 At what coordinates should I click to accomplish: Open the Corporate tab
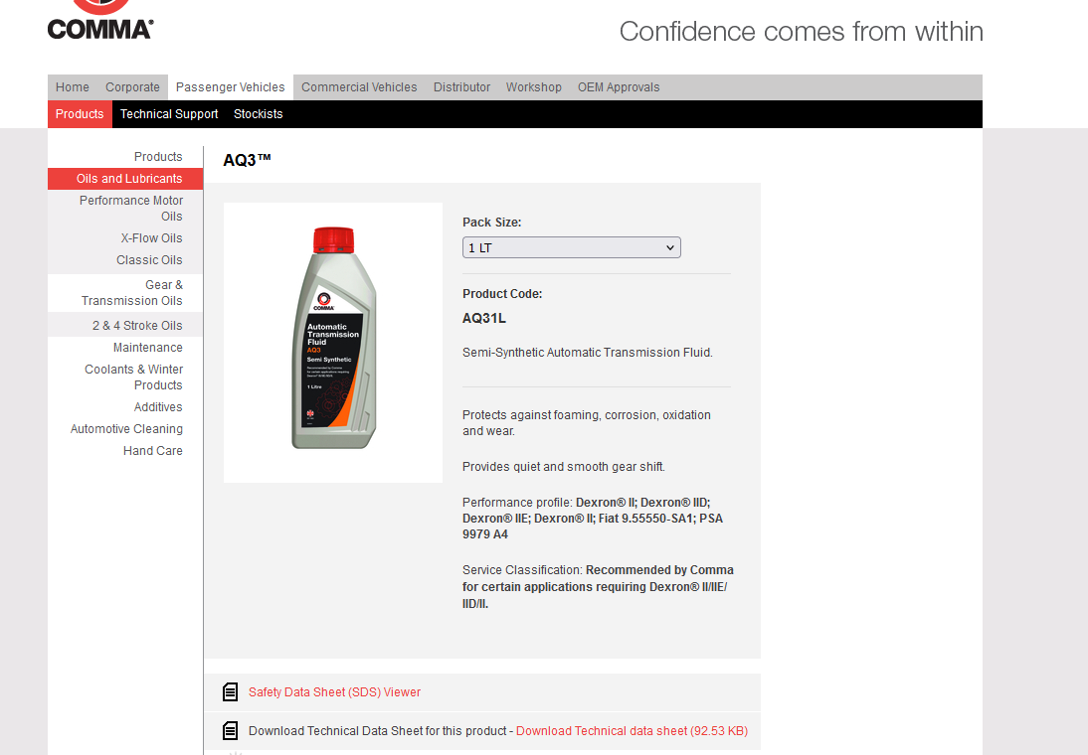tap(132, 87)
